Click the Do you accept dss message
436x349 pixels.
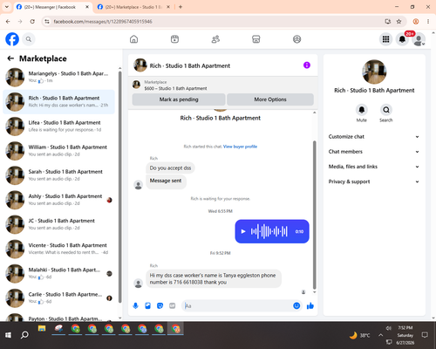coord(170,168)
